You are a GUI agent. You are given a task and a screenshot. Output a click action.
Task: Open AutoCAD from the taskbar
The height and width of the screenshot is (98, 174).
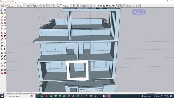pyautogui.click(x=104, y=96)
